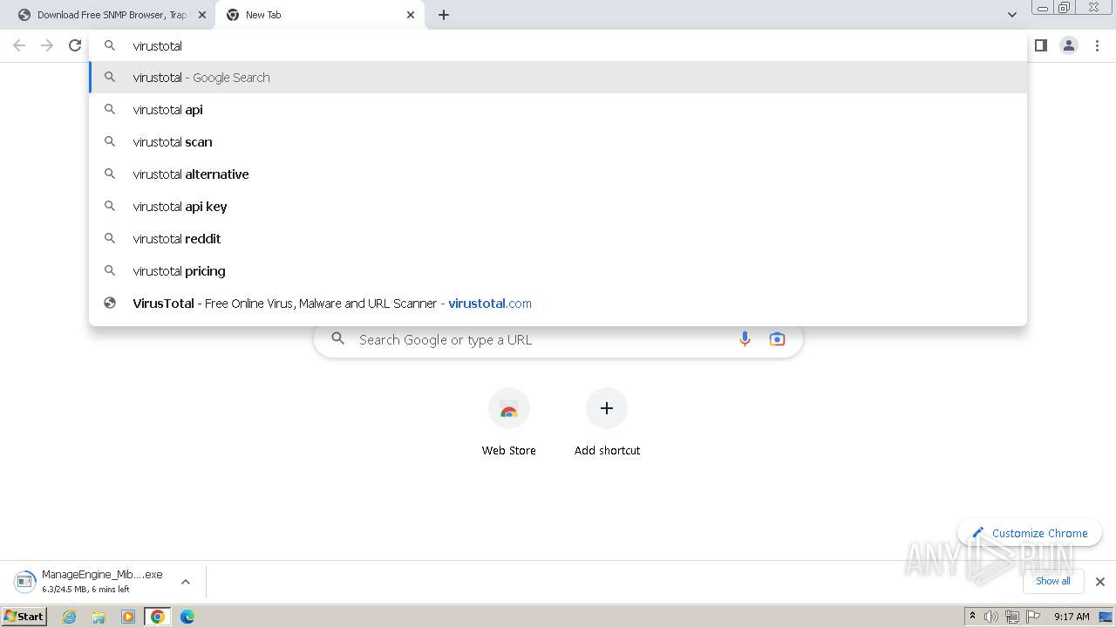Select the New Tab tab

click(320, 15)
